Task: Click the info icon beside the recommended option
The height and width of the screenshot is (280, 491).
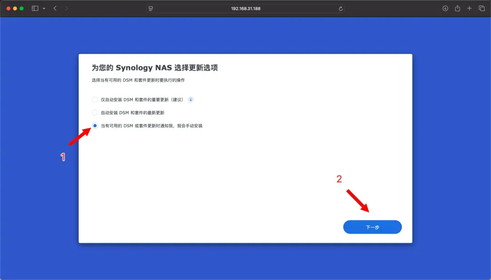Action: click(190, 100)
